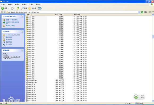
Task: Click the scrollbar up arrow
Action: pyautogui.click(x=153, y=15)
